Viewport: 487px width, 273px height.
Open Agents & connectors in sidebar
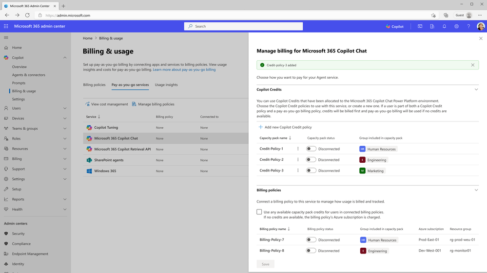coord(29,75)
